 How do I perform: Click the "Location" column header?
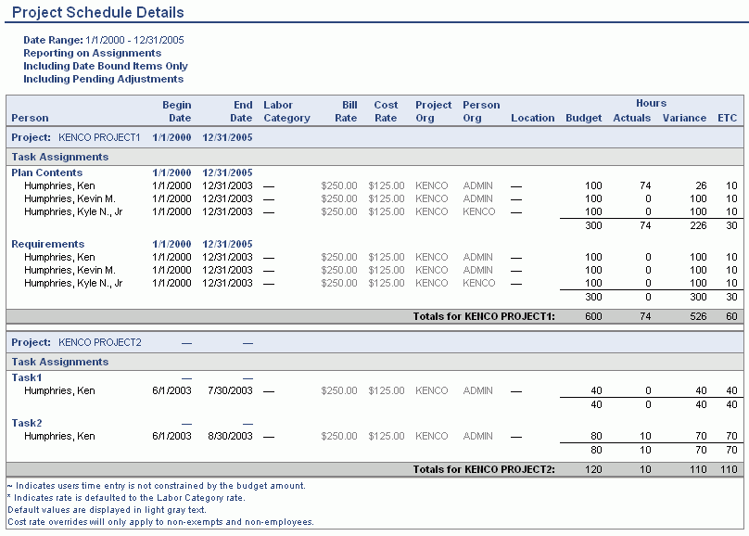coord(533,118)
